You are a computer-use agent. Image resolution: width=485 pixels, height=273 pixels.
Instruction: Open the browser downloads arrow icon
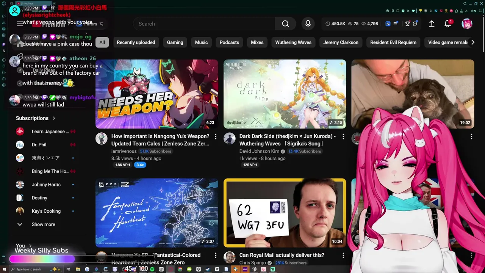(x=466, y=11)
